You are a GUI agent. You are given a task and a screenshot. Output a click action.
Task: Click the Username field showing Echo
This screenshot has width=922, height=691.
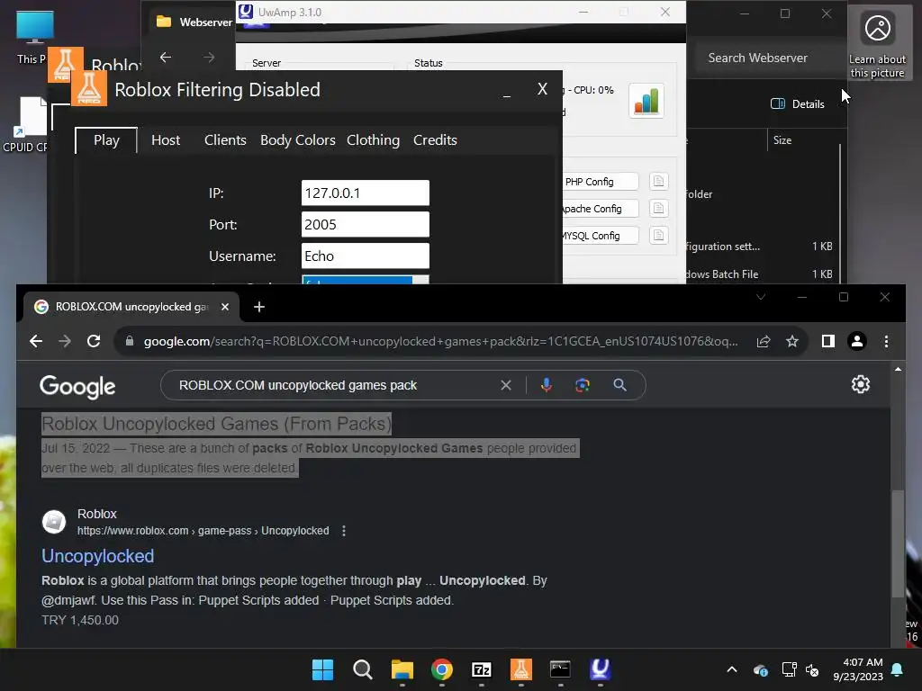pos(366,256)
